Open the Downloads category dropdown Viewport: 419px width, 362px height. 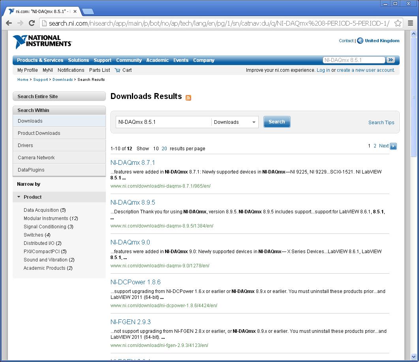click(235, 122)
